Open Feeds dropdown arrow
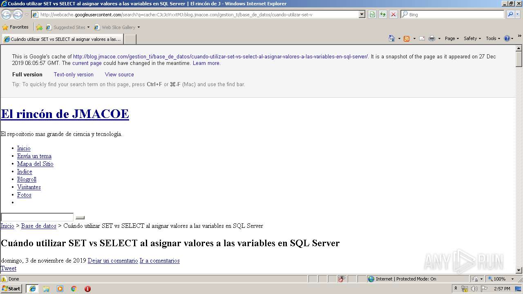Viewport: 523px width, 294px height. 414,38
